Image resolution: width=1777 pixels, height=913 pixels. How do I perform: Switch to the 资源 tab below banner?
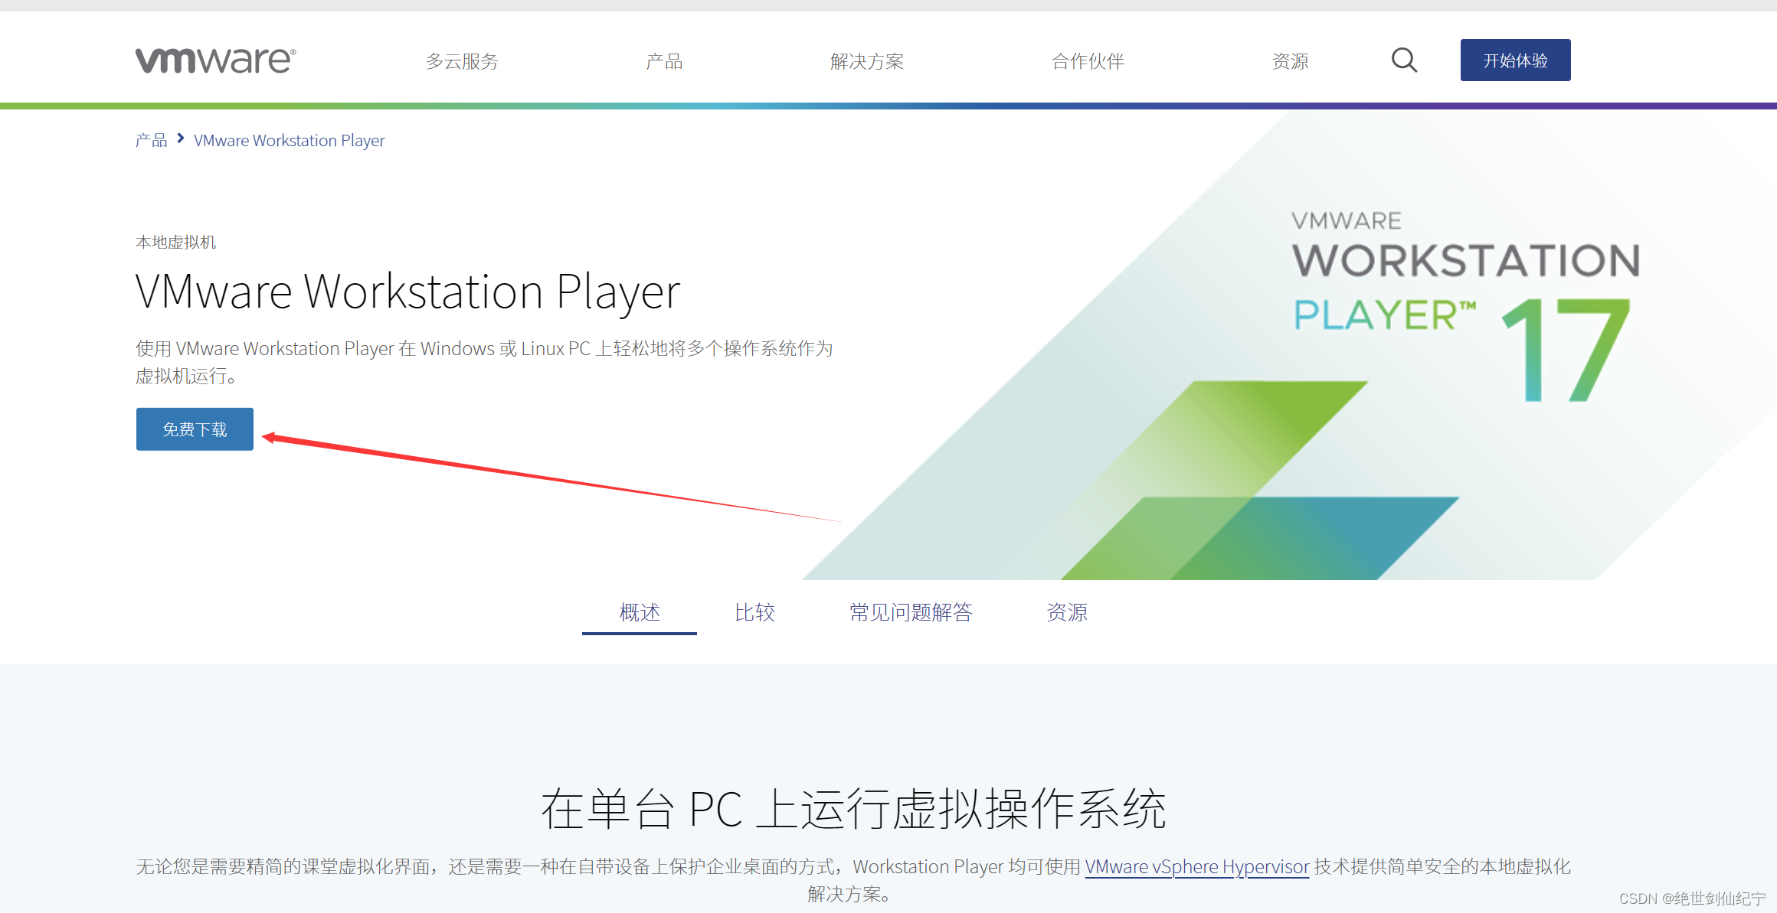pos(1067,612)
